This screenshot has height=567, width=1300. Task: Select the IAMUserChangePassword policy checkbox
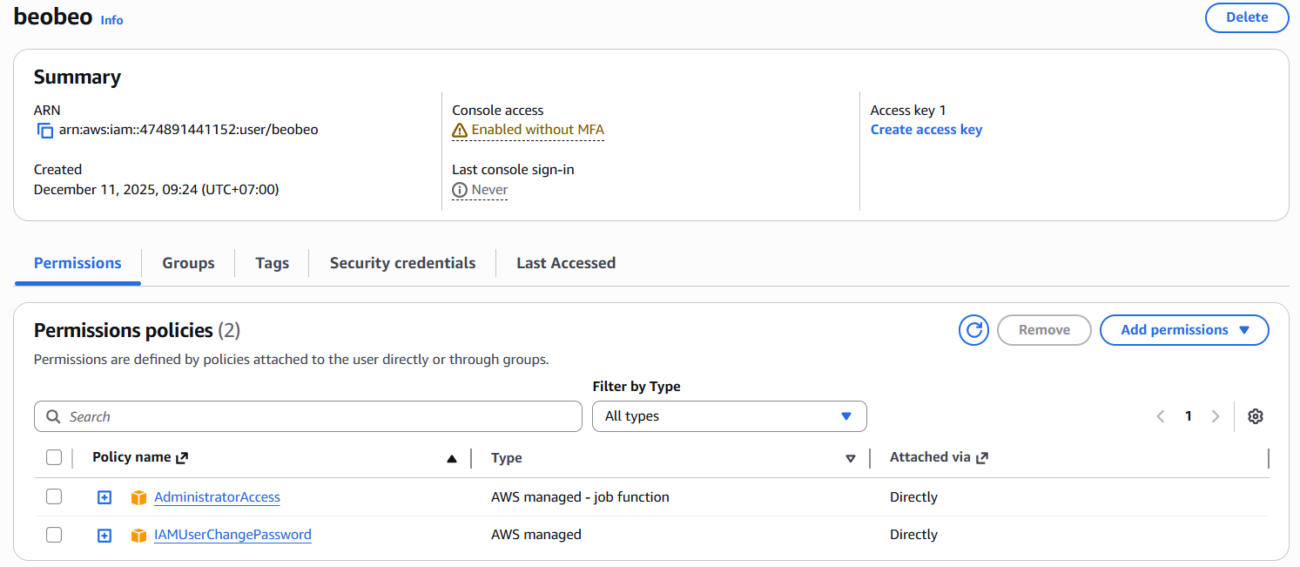point(54,535)
